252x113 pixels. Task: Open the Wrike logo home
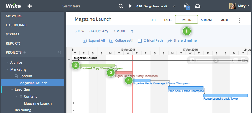tap(13, 6)
